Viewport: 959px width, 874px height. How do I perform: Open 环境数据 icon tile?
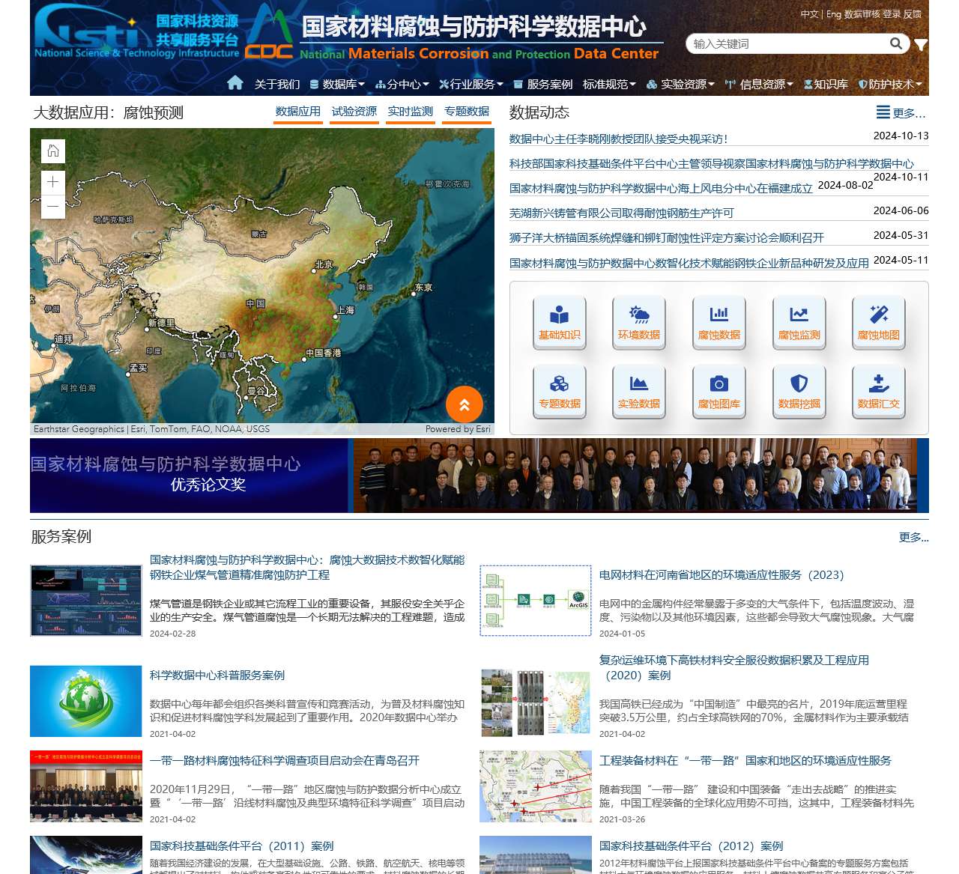point(639,322)
